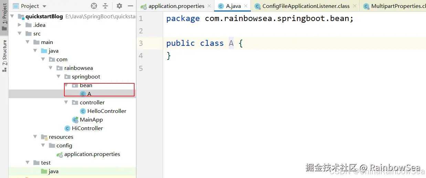Open the Project view dropdown

pyautogui.click(x=44, y=6)
